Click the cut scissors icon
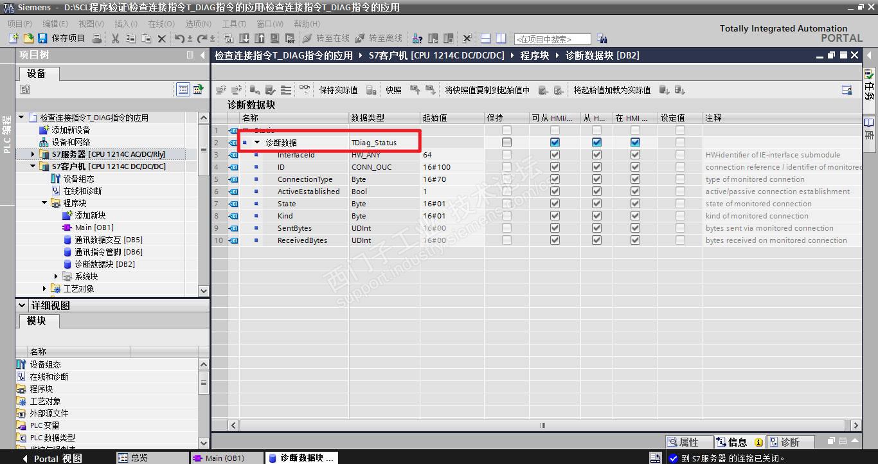This screenshot has width=878, height=464. click(x=115, y=39)
